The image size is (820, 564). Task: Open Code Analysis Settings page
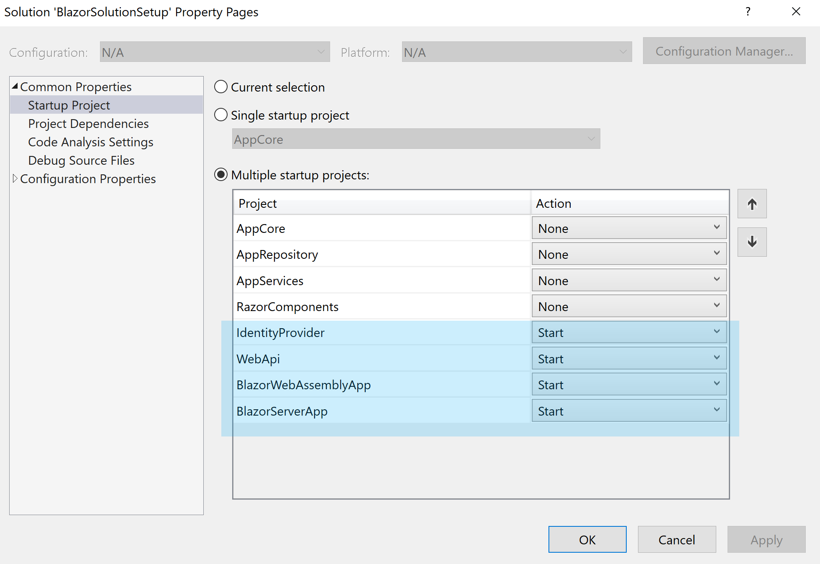point(90,142)
